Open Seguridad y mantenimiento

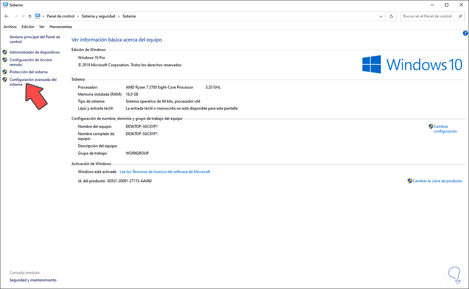pyautogui.click(x=33, y=280)
